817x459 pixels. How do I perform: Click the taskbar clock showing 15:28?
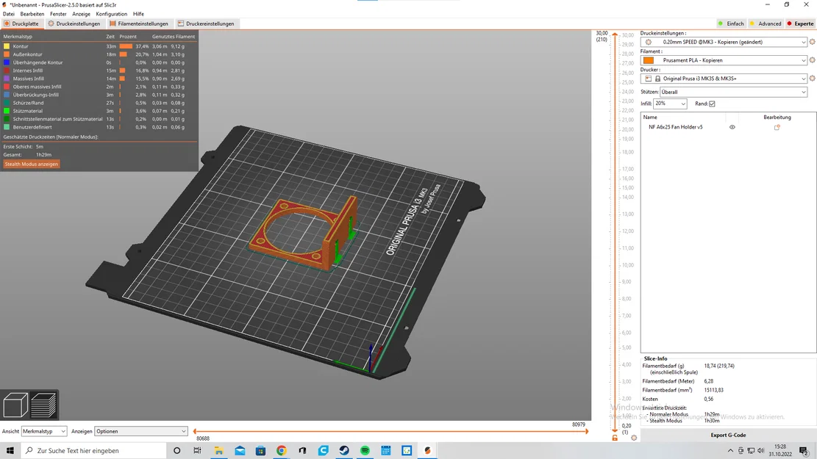(x=780, y=451)
